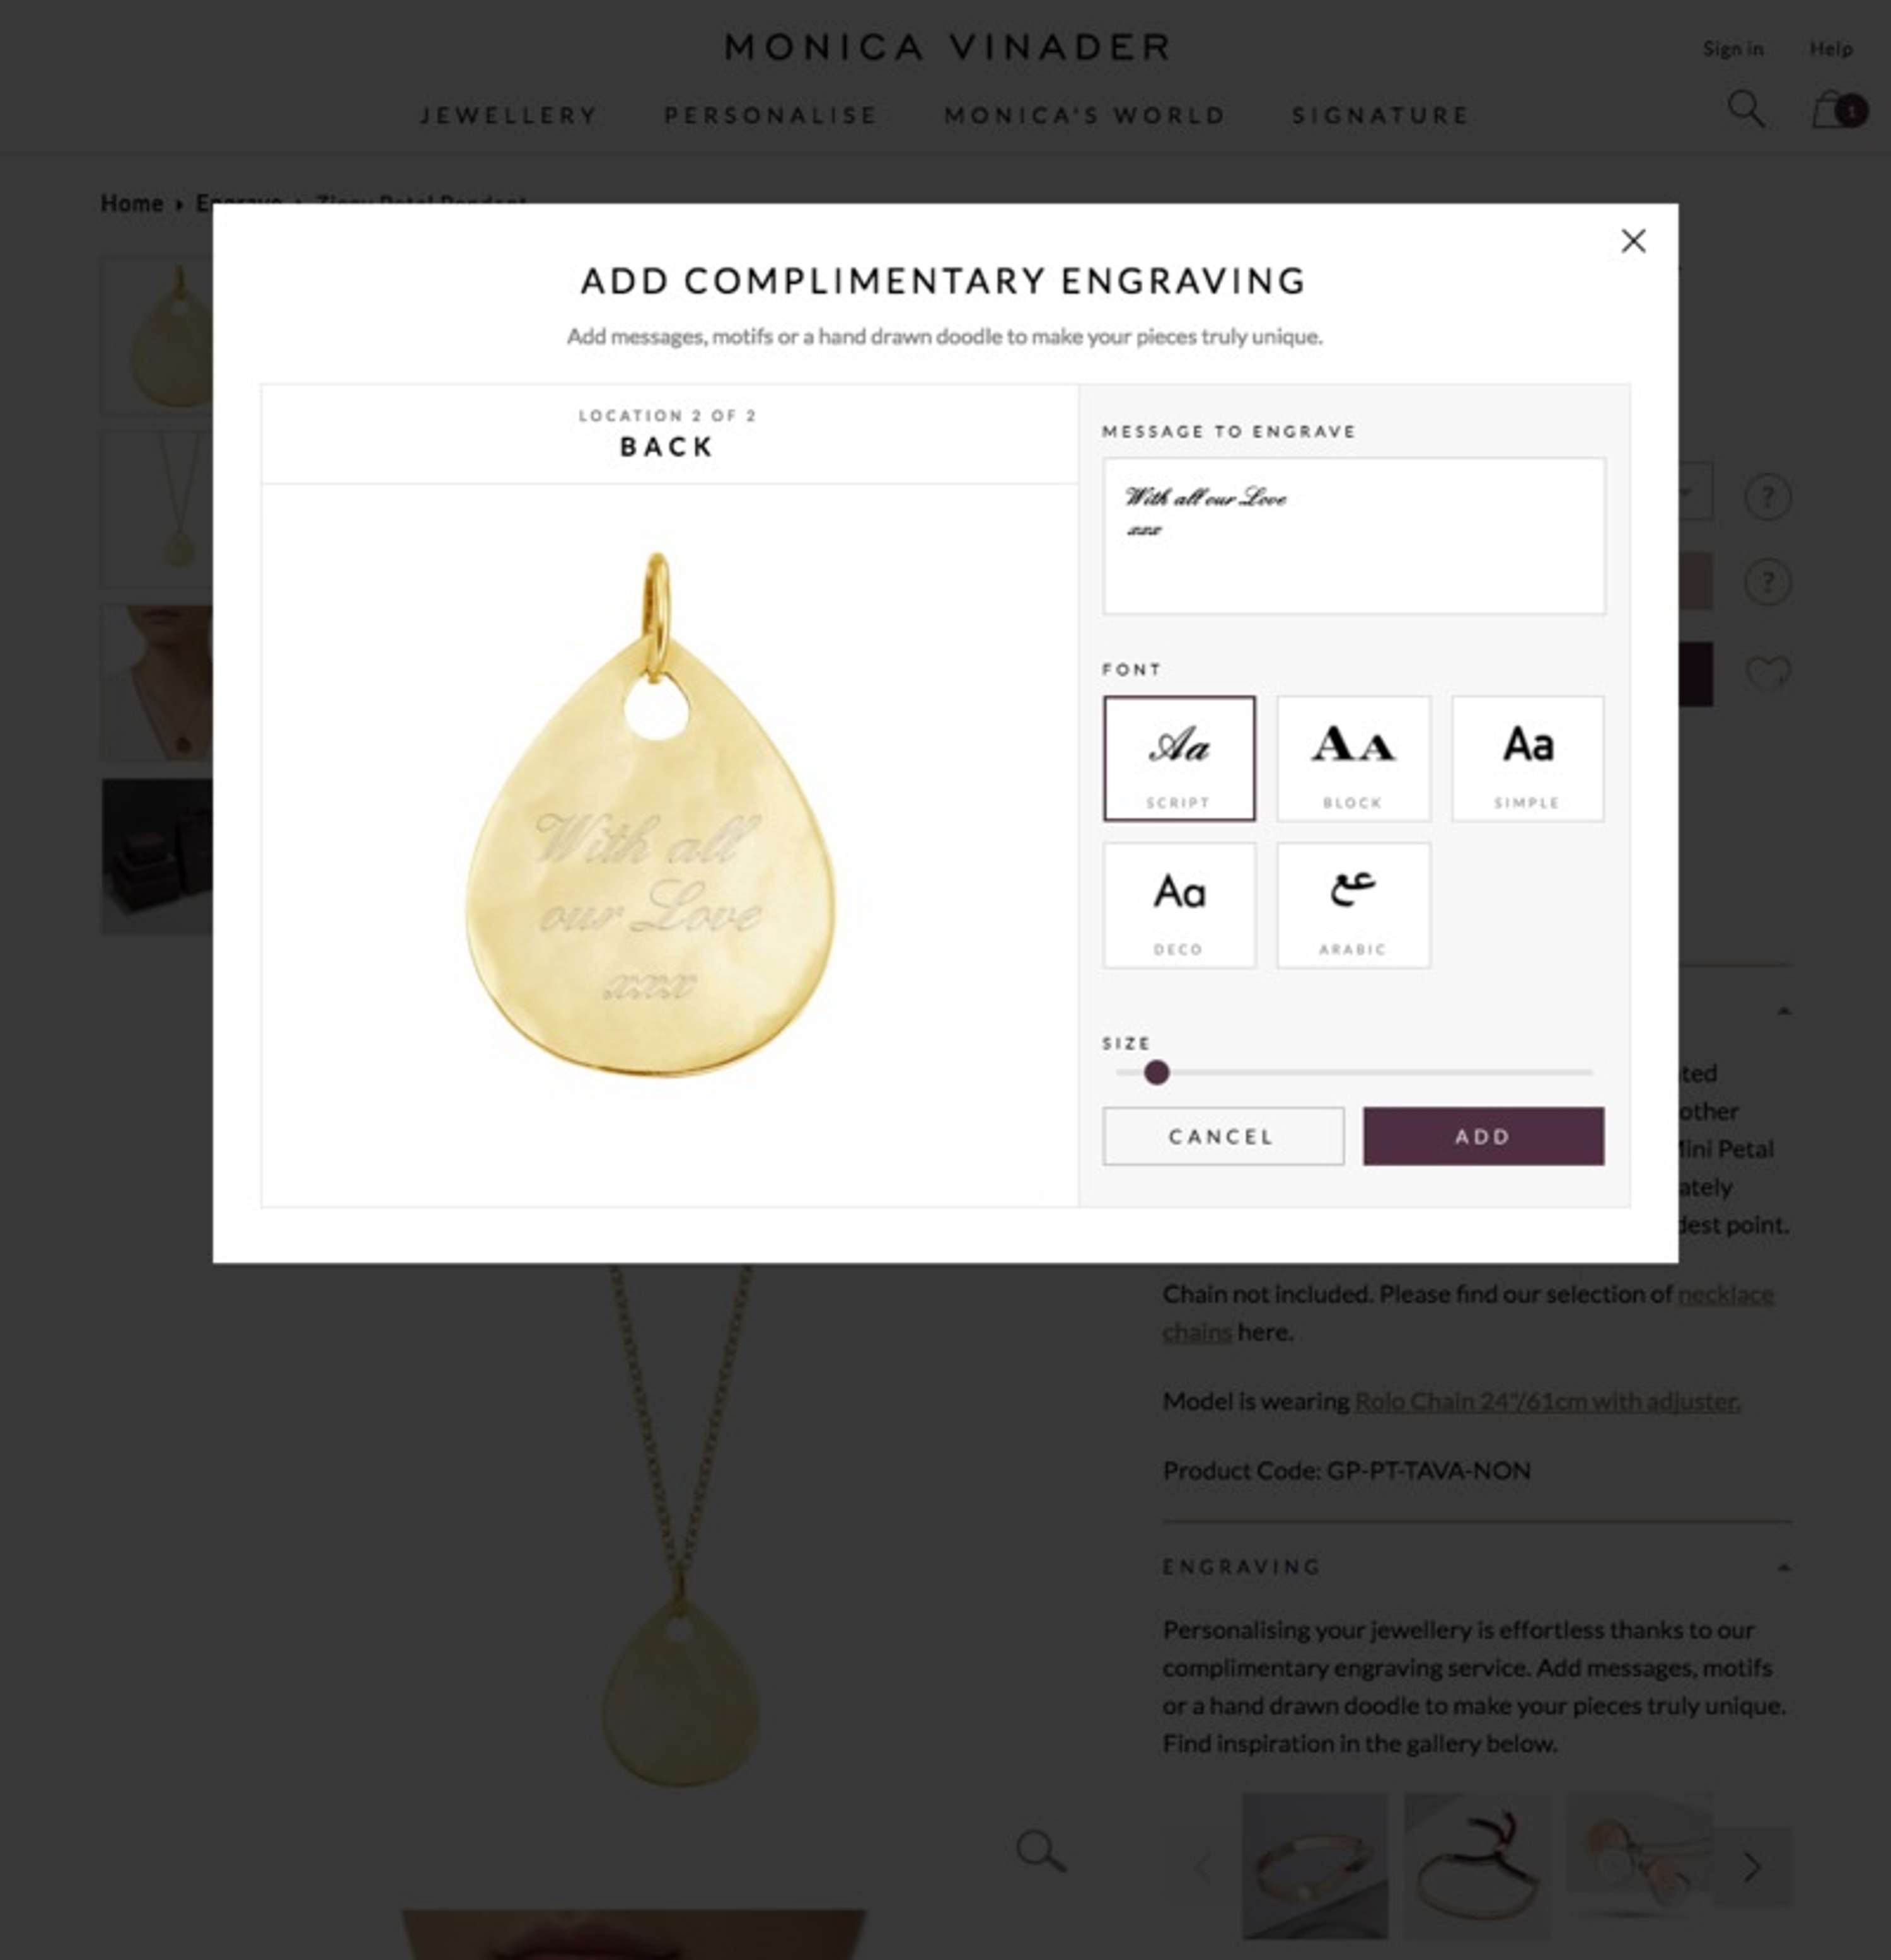Select the Script font option

[1179, 759]
